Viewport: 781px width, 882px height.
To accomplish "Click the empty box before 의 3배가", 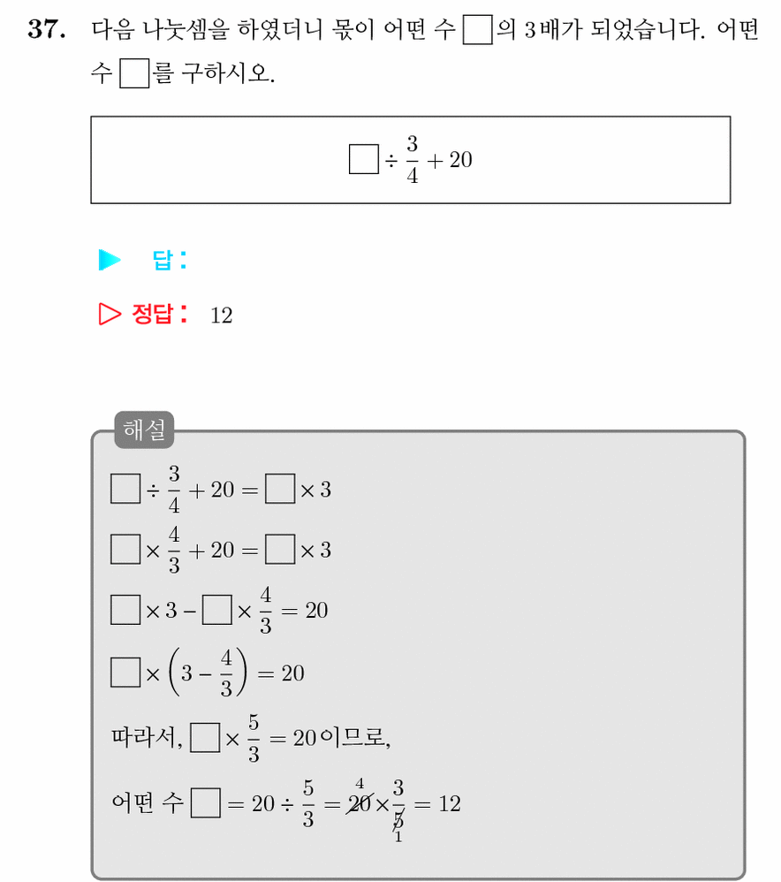I will click(x=477, y=30).
